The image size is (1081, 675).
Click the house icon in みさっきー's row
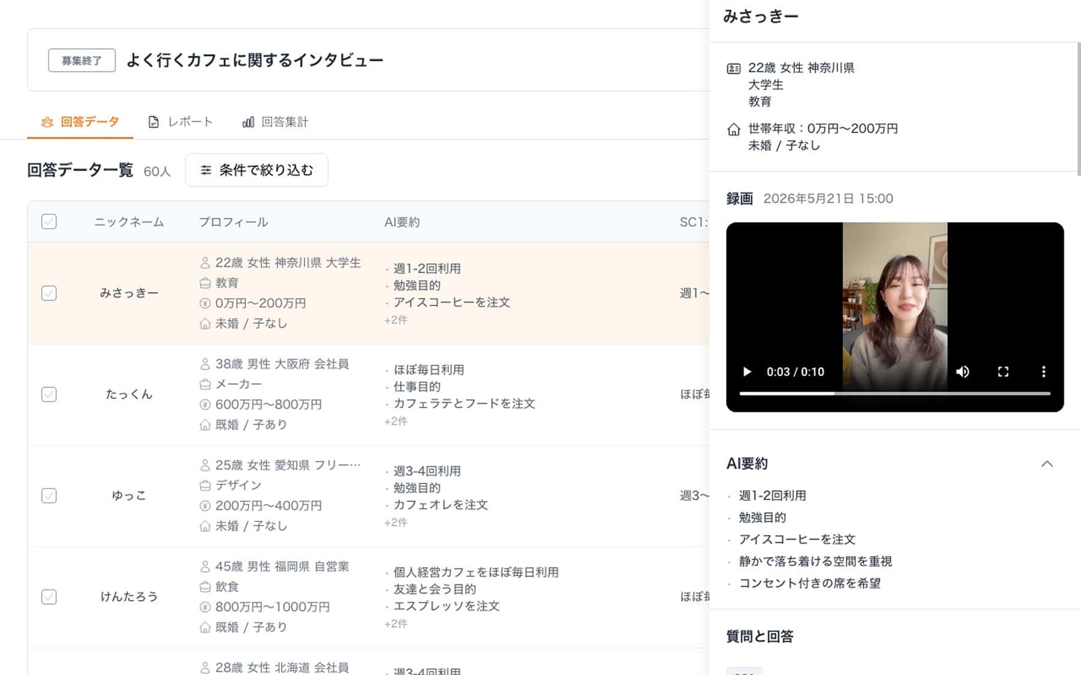pos(205,324)
